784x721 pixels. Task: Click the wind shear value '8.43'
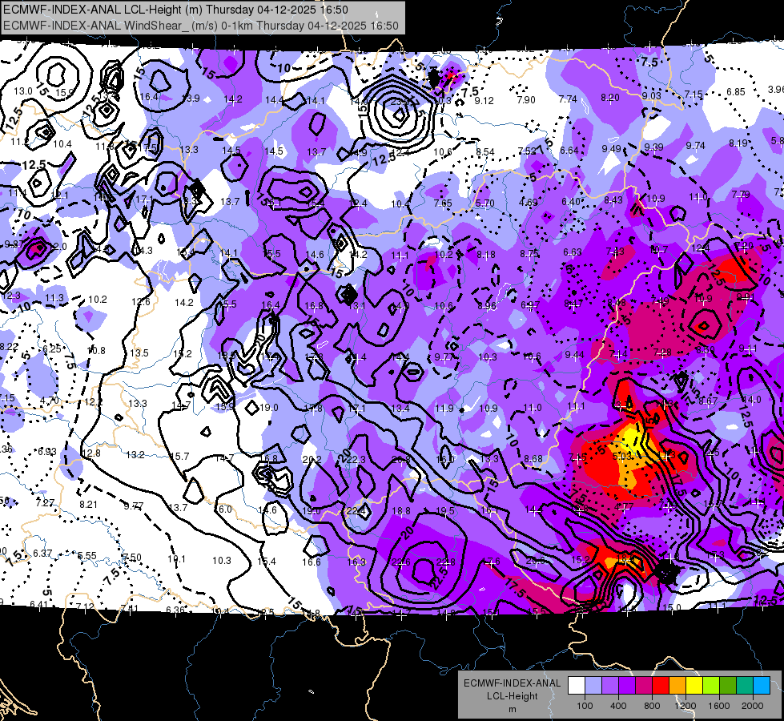[613, 200]
